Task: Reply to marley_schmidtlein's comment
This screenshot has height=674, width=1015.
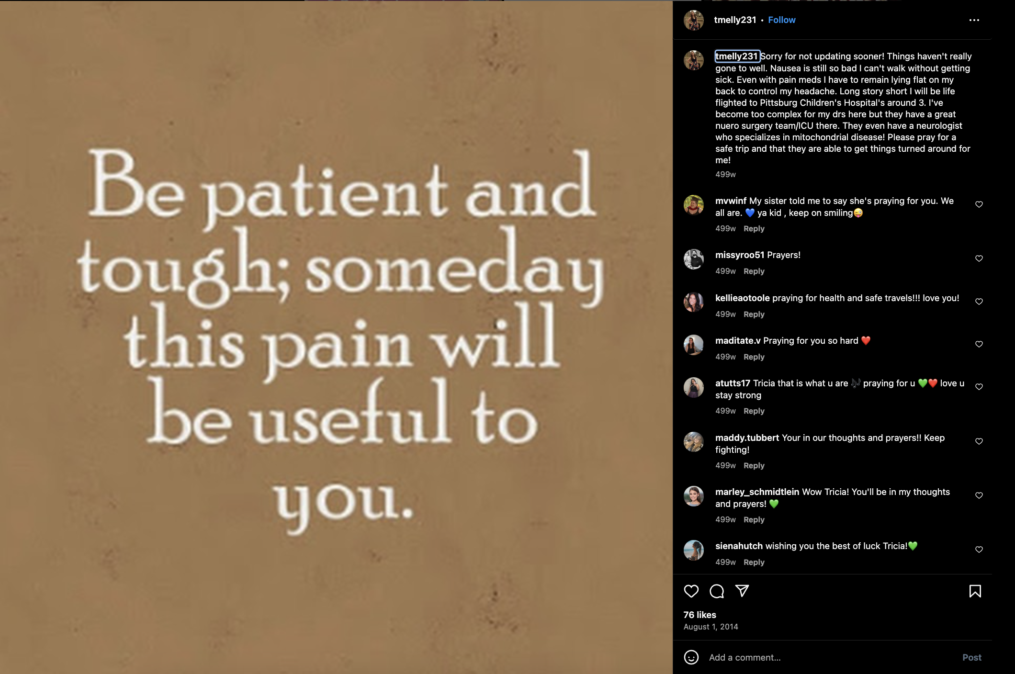Action: tap(754, 519)
